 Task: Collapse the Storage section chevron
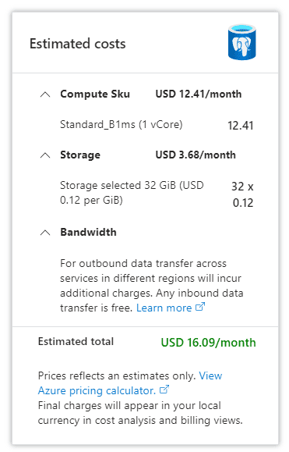[x=45, y=155]
